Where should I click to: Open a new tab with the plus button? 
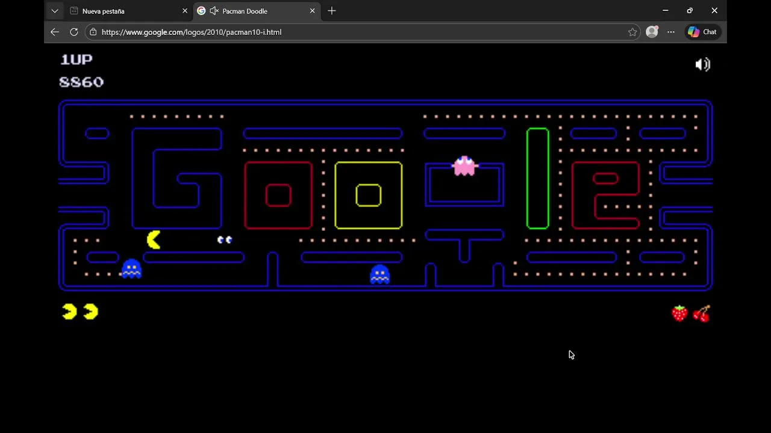[332, 11]
